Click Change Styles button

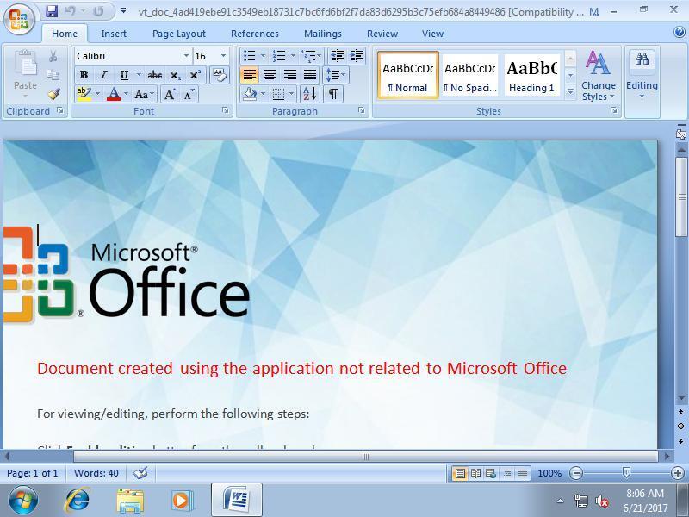point(598,76)
